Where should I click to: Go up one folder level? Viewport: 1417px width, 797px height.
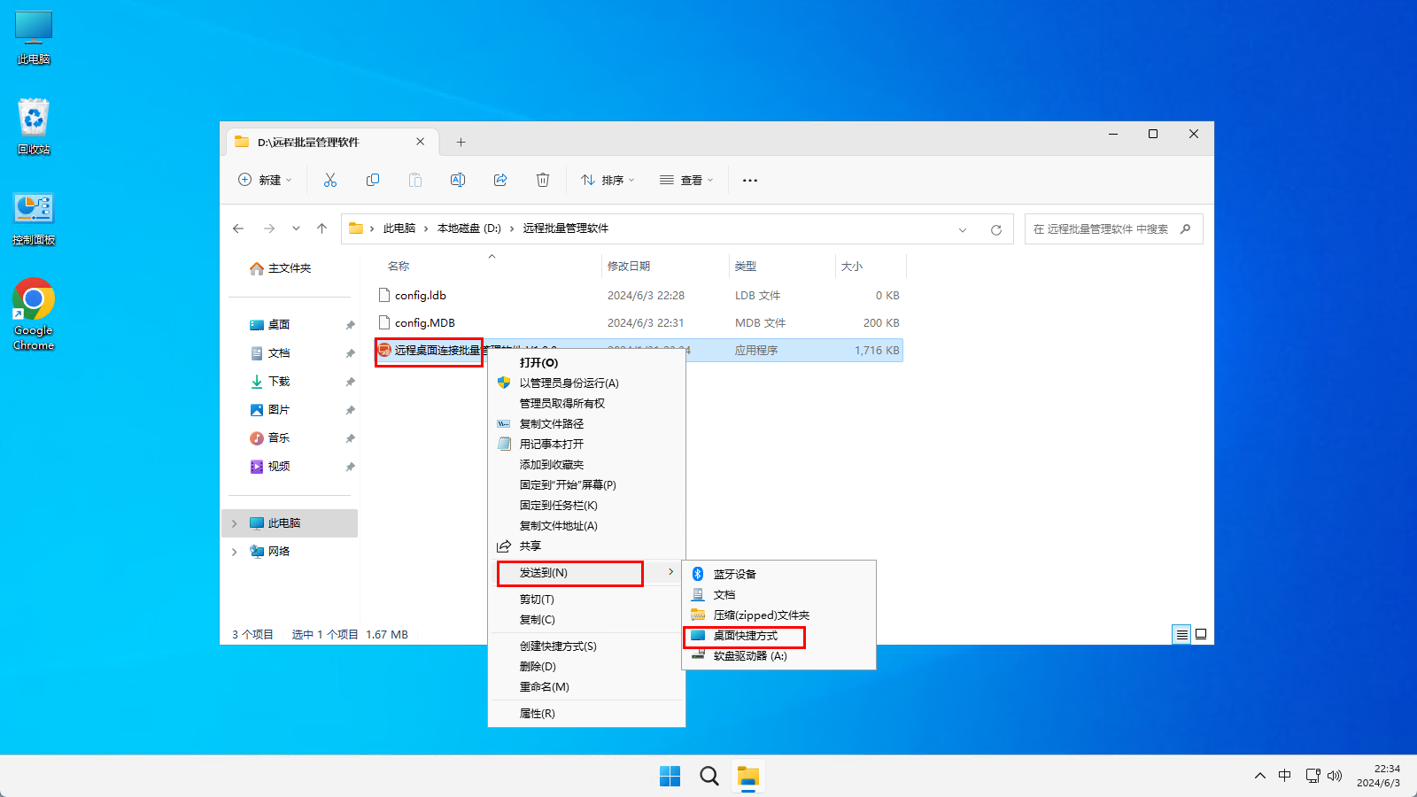[x=322, y=228]
